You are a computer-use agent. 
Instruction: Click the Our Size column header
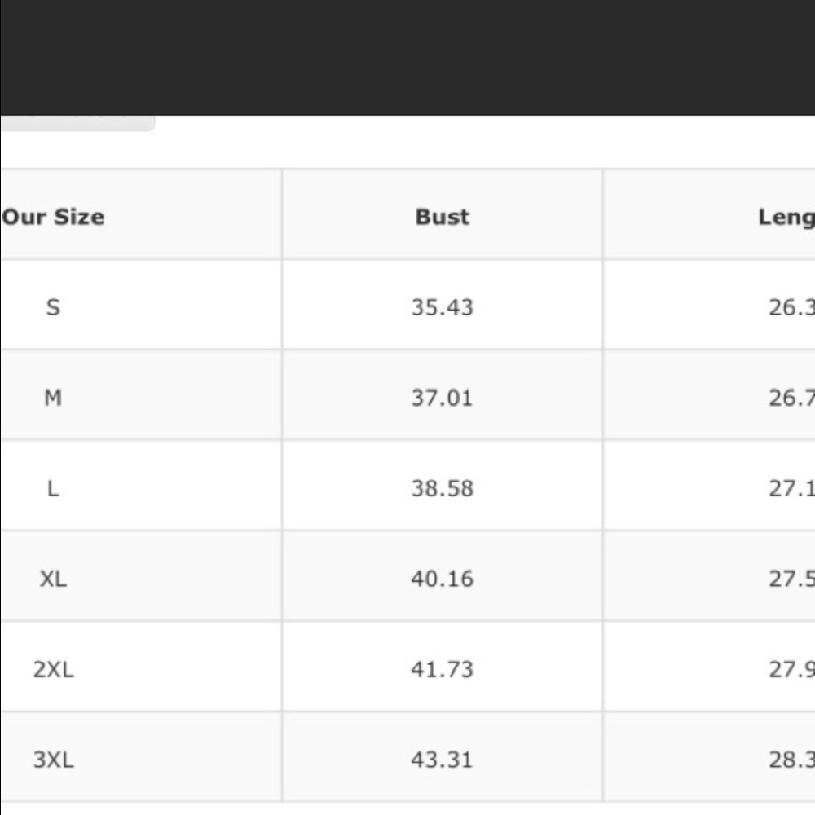click(x=54, y=217)
